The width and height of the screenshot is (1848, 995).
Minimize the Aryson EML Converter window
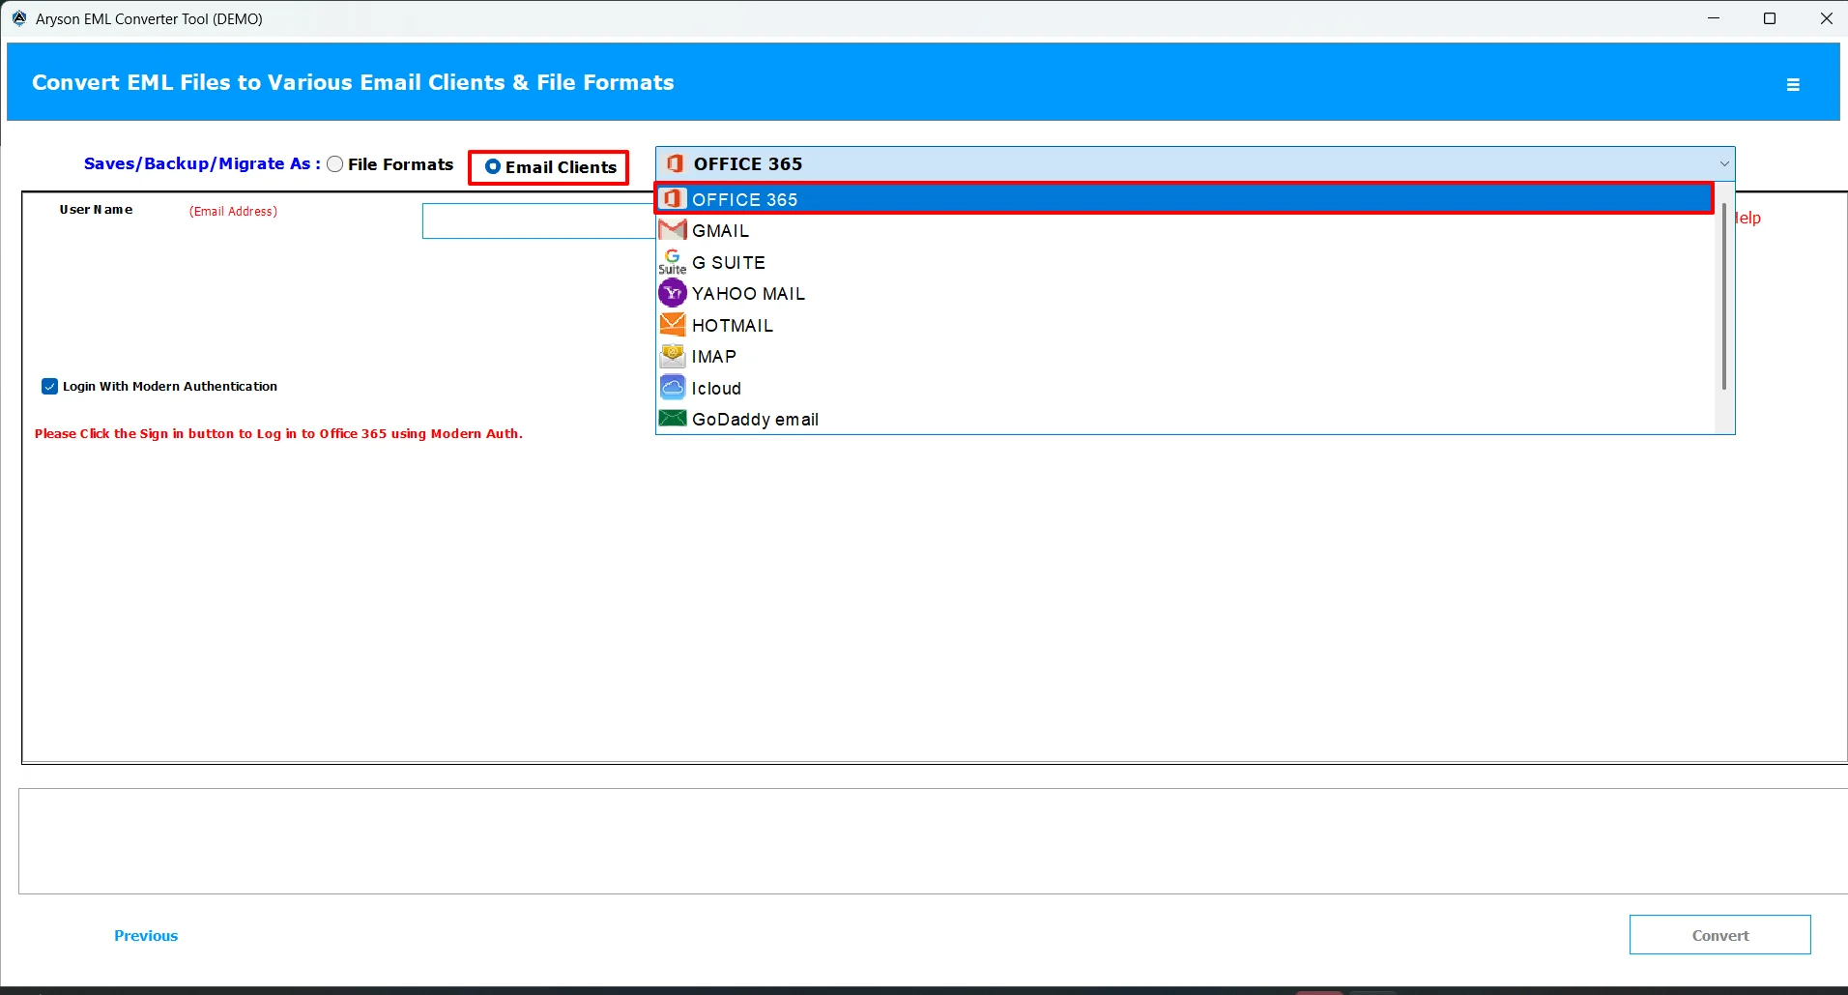click(1714, 18)
